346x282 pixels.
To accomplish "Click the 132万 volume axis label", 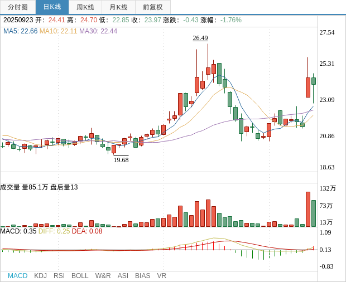I will click(328, 188).
